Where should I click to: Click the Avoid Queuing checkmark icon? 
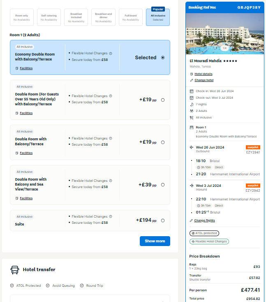point(48,286)
